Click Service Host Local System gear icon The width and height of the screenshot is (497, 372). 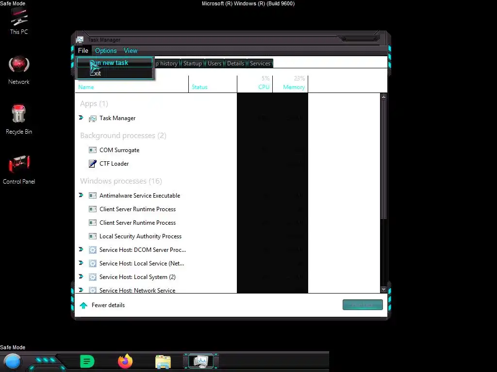(93, 277)
